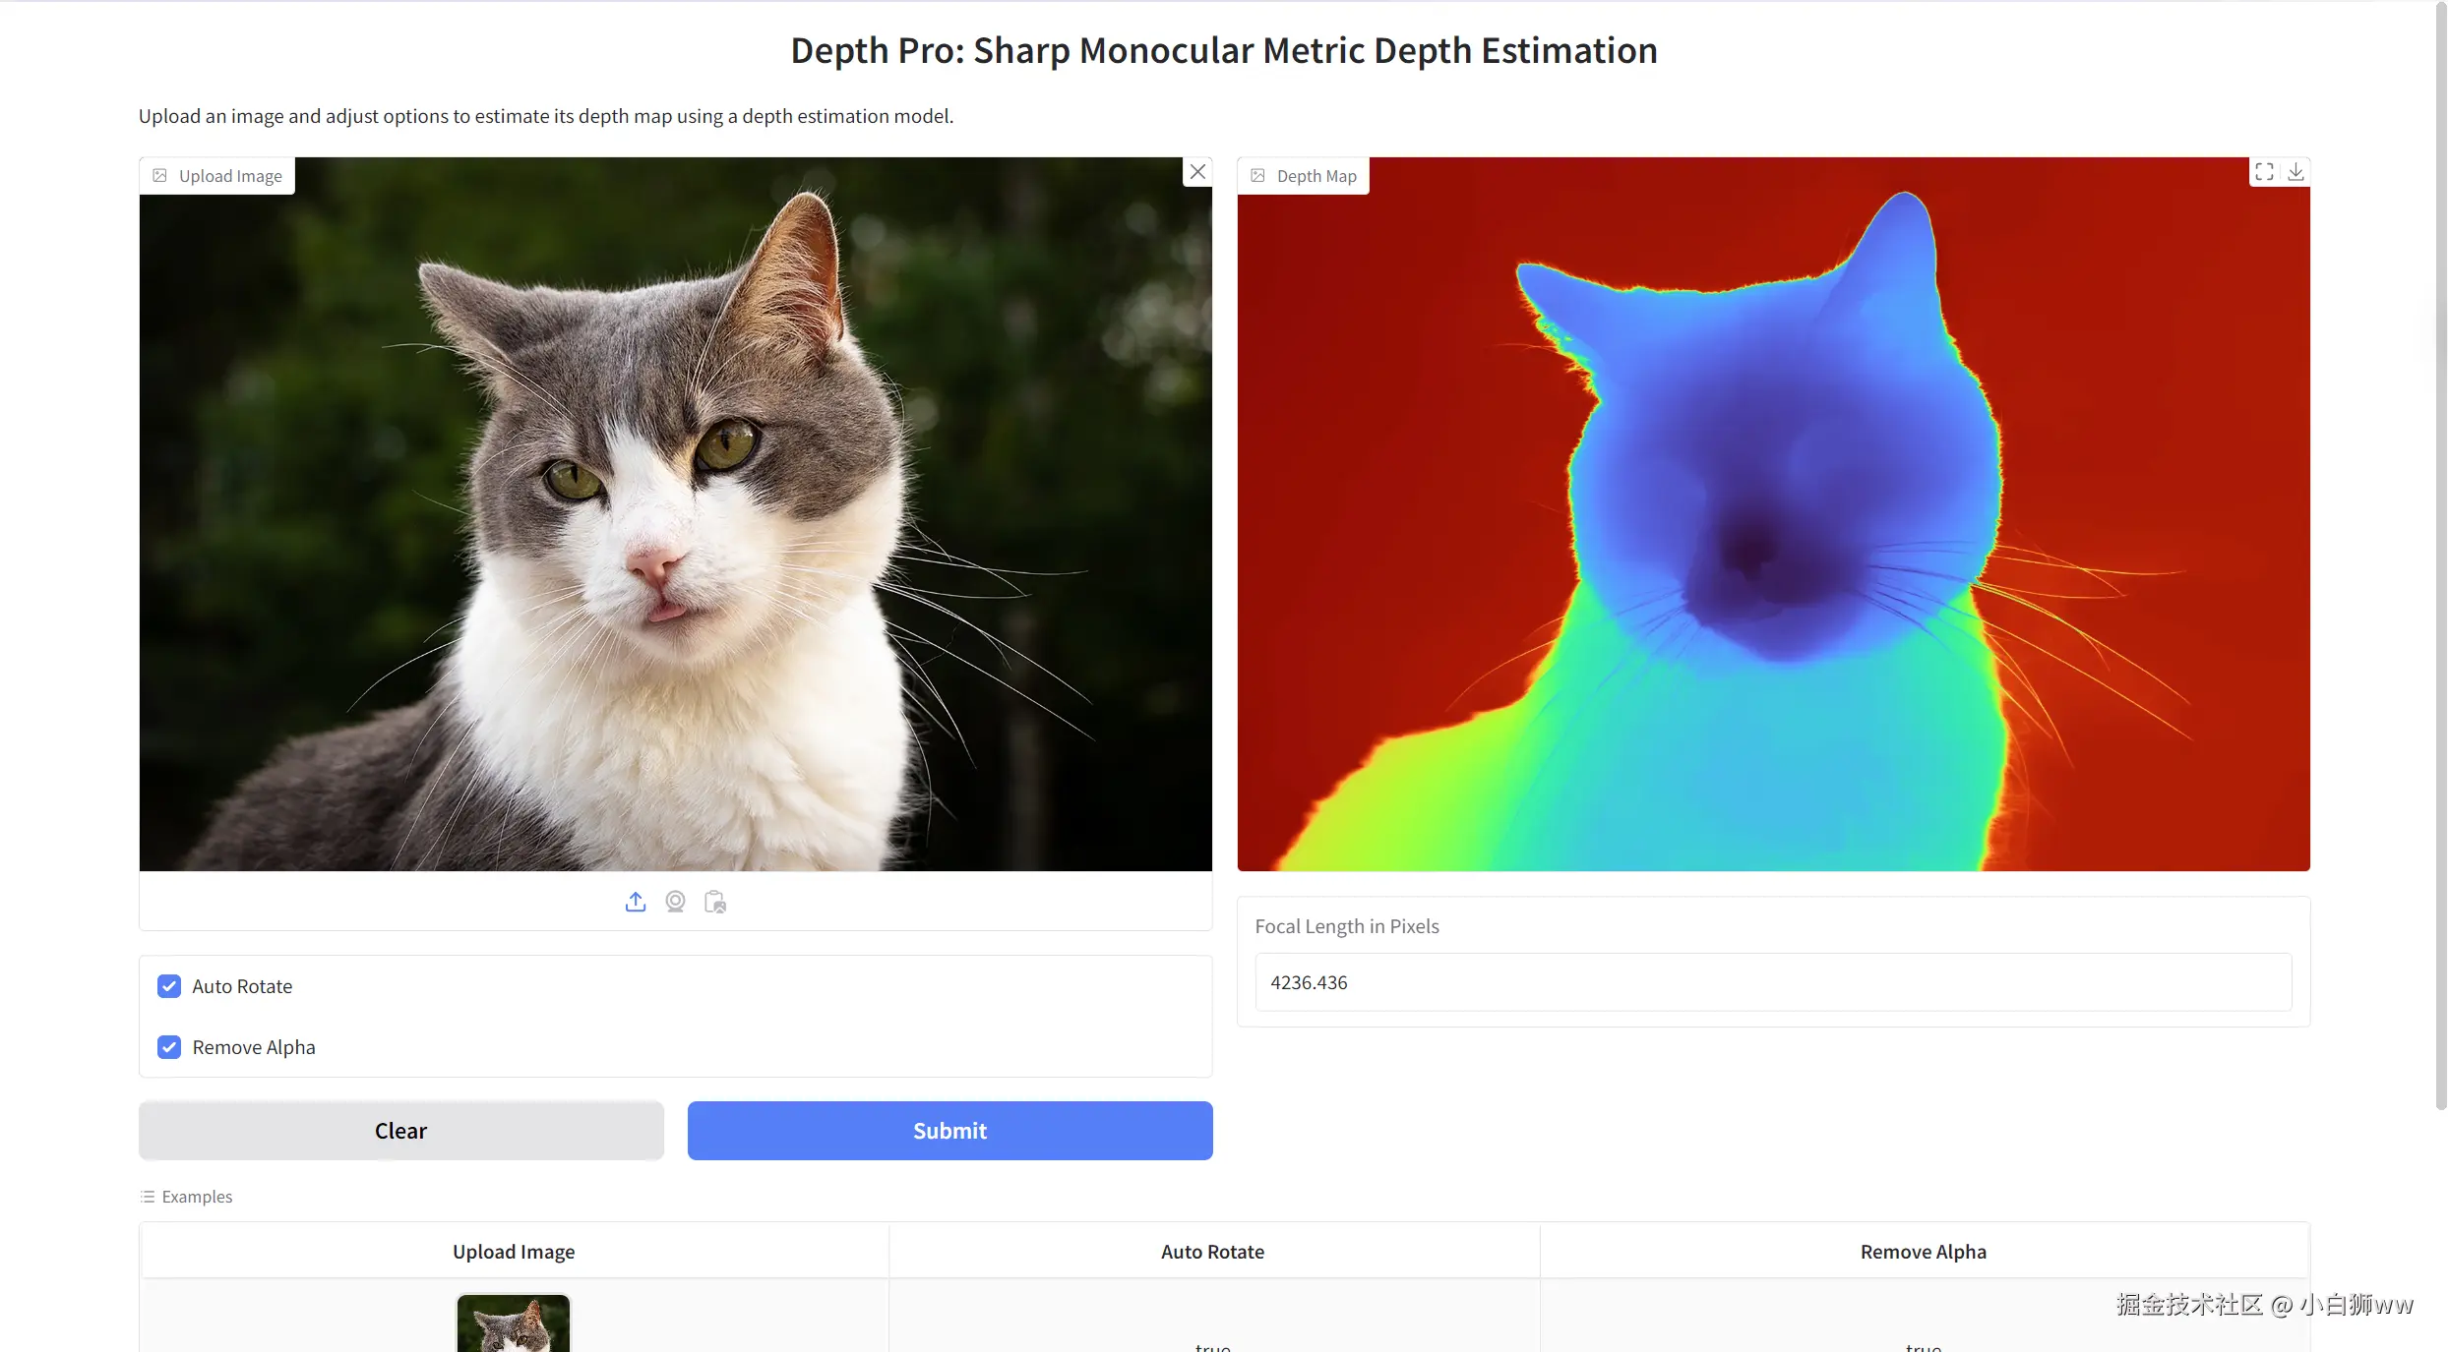Disable the Remove Alpha checkbox
This screenshot has height=1352, width=2448.
[169, 1047]
